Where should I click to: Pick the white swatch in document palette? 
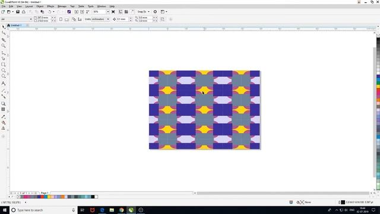point(96,197)
